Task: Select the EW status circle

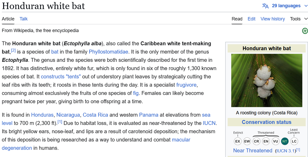Action: (247, 141)
